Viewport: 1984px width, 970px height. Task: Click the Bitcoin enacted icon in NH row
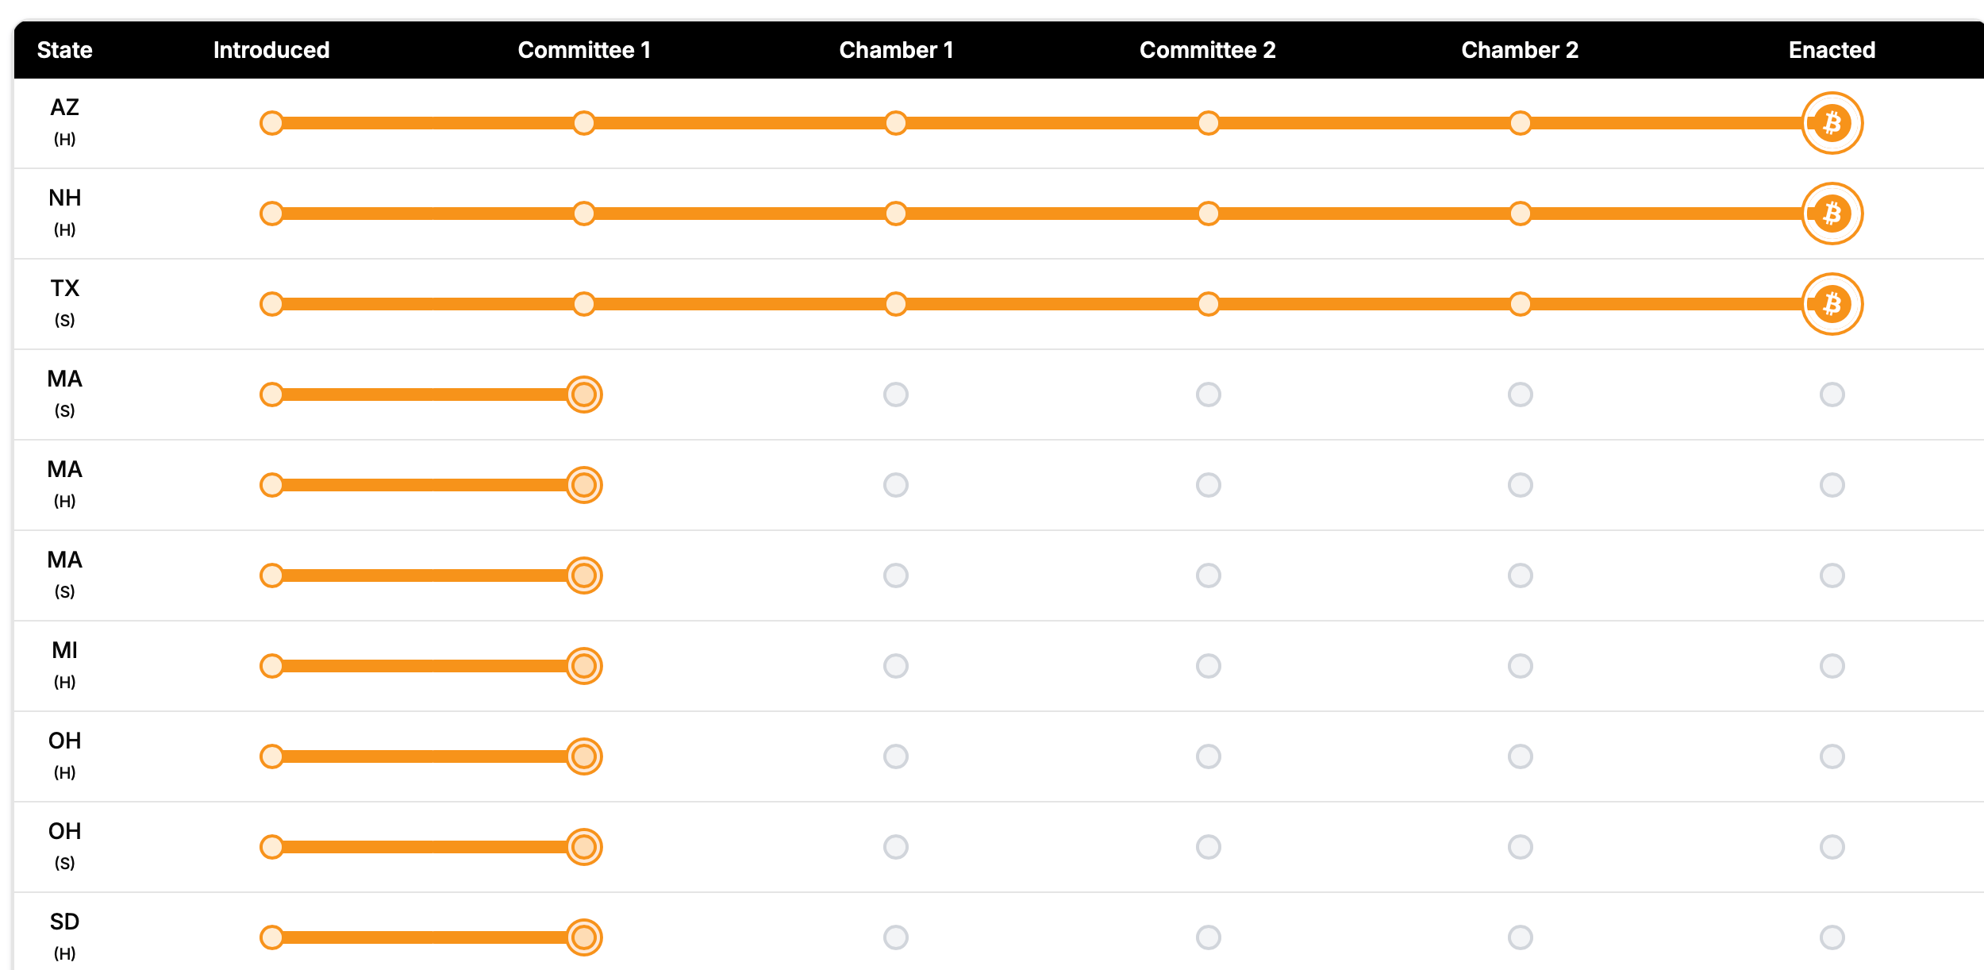click(x=1831, y=214)
